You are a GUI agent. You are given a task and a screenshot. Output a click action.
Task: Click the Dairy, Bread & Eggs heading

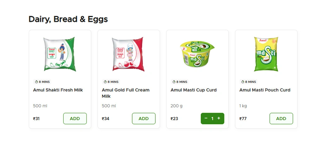click(x=68, y=19)
